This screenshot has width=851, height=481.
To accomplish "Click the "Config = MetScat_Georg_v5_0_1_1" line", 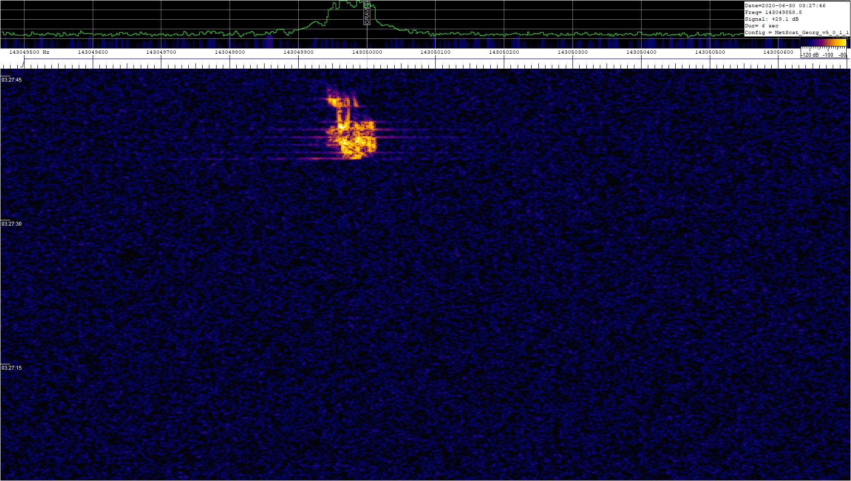I will [x=797, y=33].
